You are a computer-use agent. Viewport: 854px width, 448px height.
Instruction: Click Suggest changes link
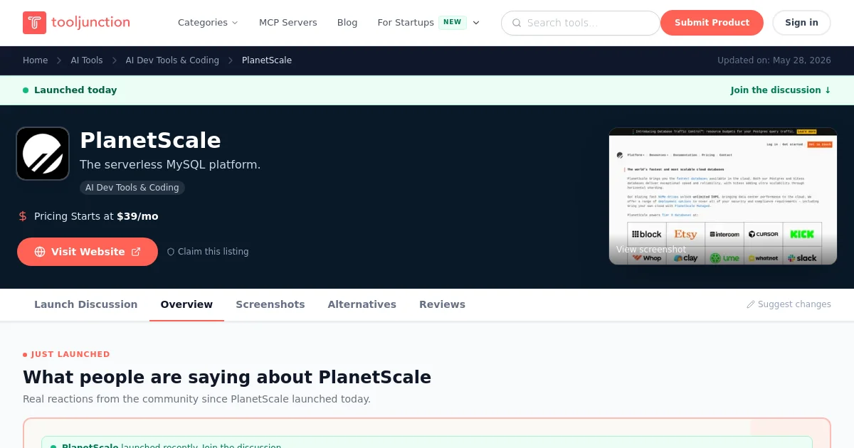pos(789,304)
